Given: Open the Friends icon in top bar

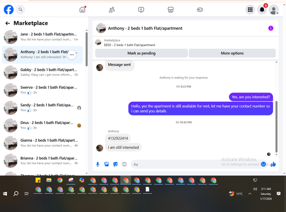Looking at the screenshot, I should point(112,10).
